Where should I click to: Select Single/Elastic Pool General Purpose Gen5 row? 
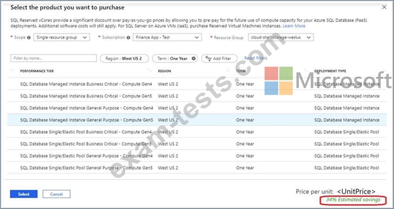pos(197,168)
